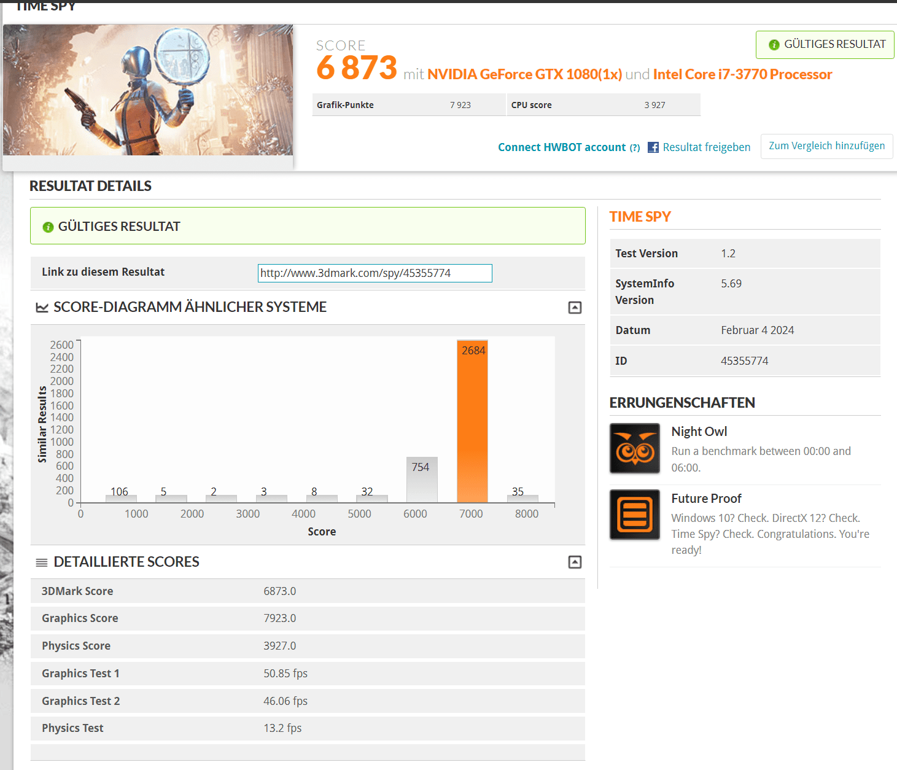Click the green icon in the valid result banner

click(48, 227)
